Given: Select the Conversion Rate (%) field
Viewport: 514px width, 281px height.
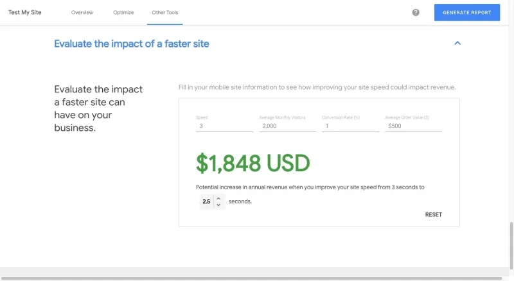Looking at the screenshot, I should tap(350, 126).
